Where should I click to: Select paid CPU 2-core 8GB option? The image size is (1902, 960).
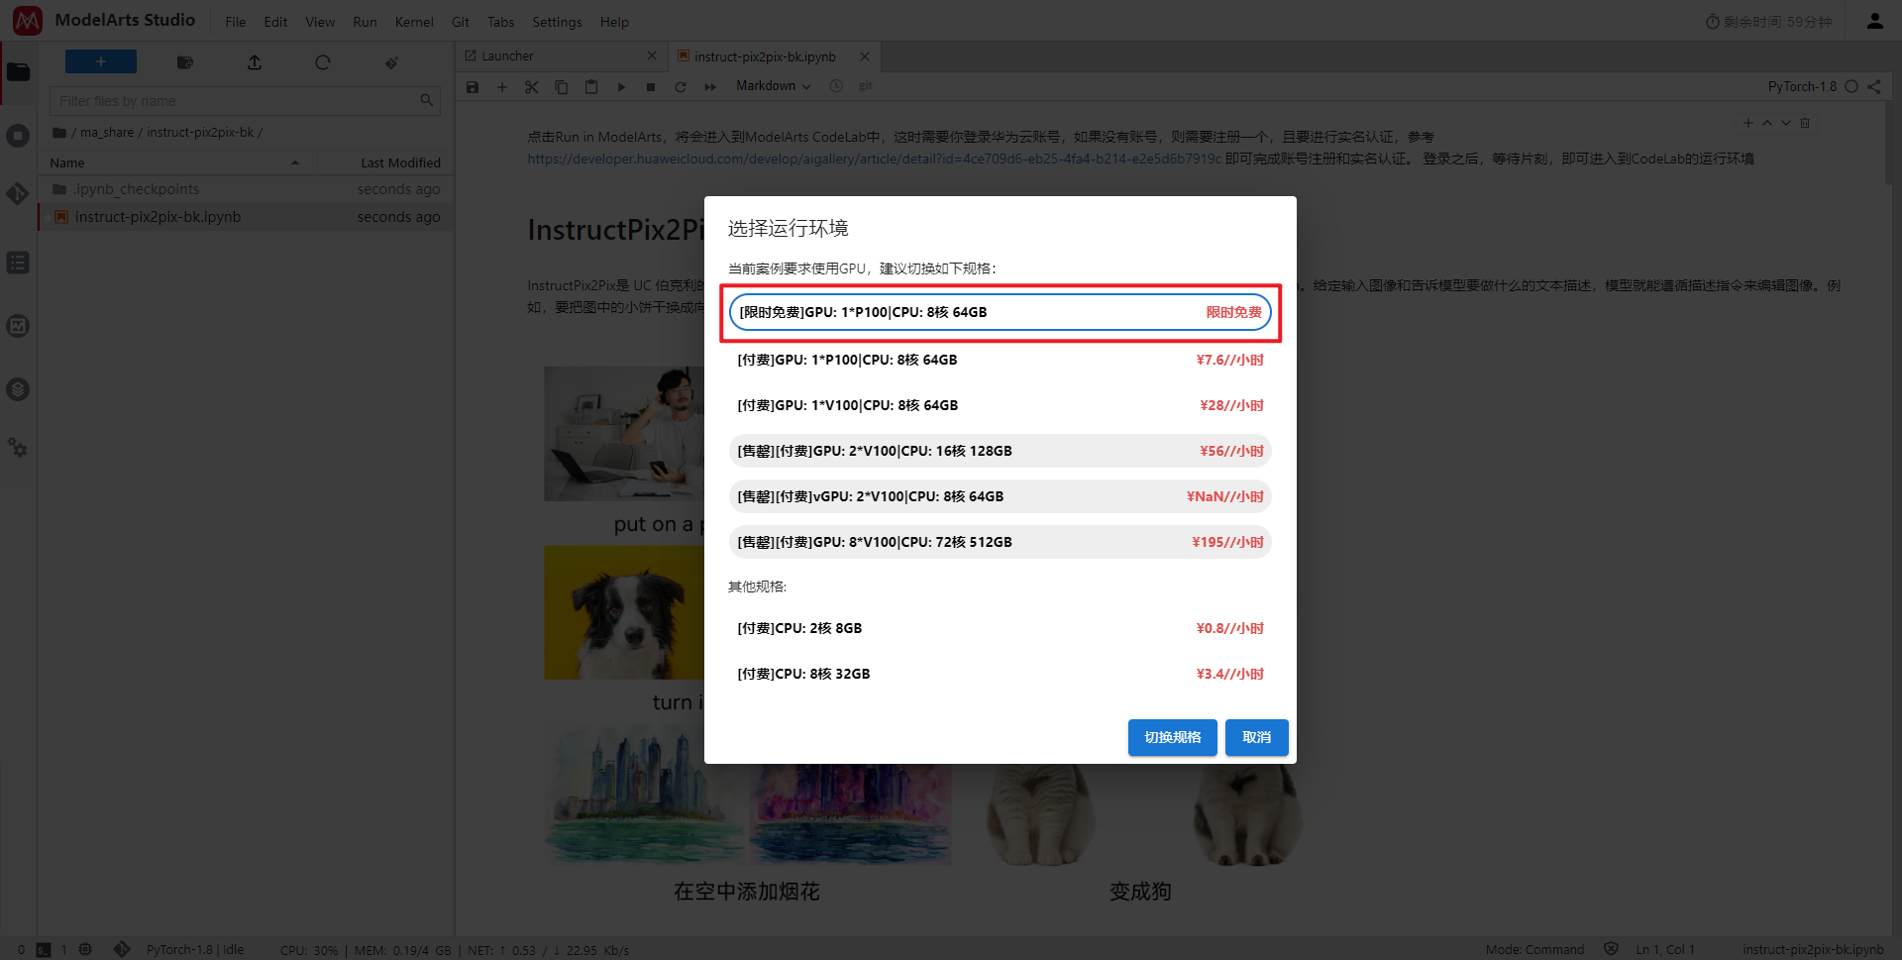[1001, 628]
